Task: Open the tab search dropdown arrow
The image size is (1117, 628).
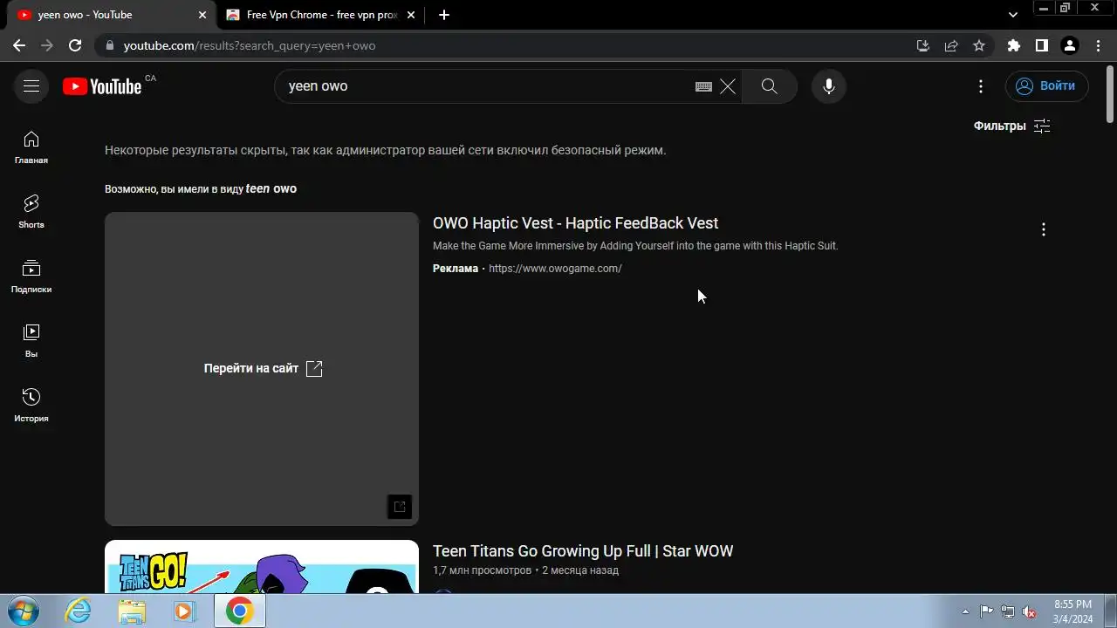Action: (1013, 15)
